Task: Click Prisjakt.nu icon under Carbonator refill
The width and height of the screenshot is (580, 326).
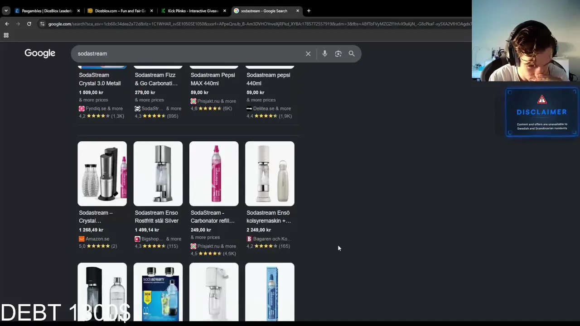Action: [193, 246]
